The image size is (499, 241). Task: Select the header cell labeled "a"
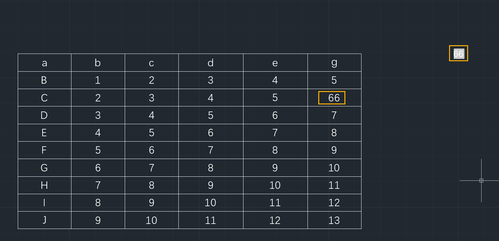45,63
